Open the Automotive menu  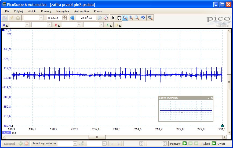click(81, 11)
